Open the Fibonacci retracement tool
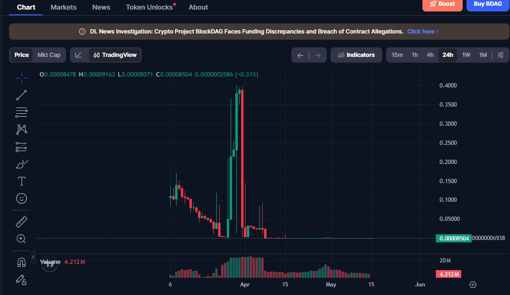This screenshot has height=295, width=510. [x=22, y=112]
